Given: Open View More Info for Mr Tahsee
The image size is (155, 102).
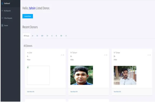Looking at the screenshot, I should (117, 91).
